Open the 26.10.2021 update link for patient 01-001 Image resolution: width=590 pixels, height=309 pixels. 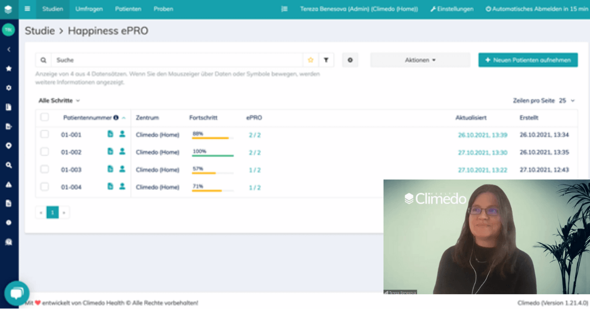pyautogui.click(x=484, y=134)
